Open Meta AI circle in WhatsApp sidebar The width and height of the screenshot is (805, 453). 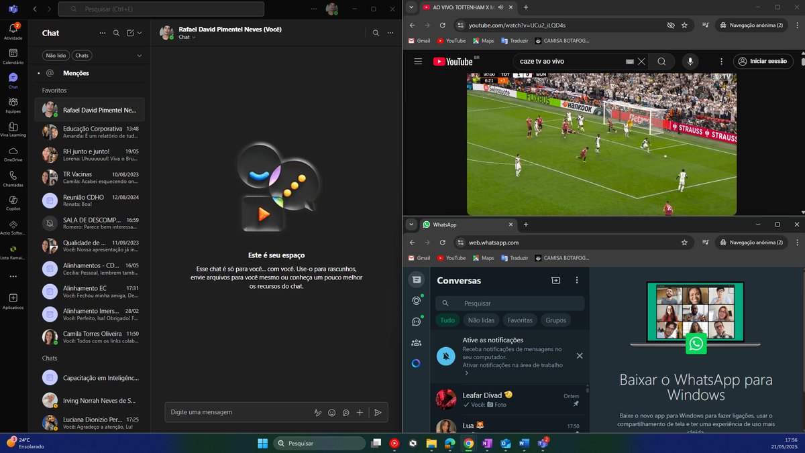(417, 363)
